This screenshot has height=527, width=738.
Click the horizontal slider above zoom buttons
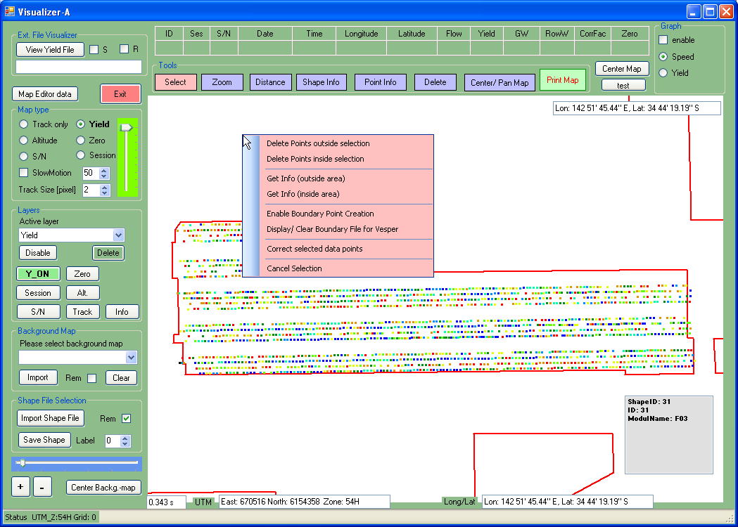click(77, 463)
